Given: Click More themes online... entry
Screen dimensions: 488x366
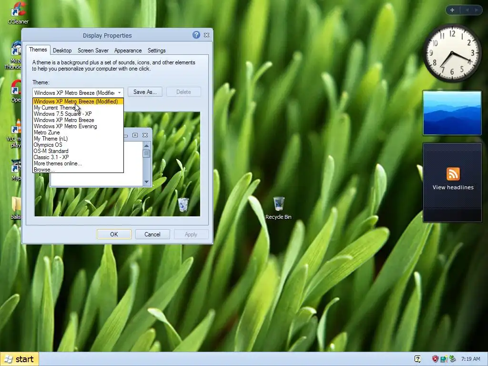Looking at the screenshot, I should [x=78, y=164].
